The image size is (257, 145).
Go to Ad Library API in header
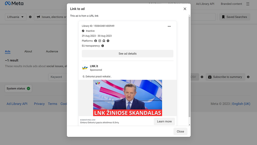click(205, 4)
